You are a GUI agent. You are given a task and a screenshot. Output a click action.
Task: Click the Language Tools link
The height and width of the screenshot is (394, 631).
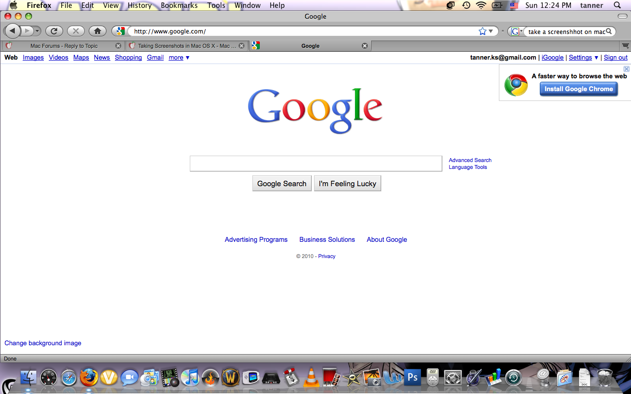coord(468,167)
